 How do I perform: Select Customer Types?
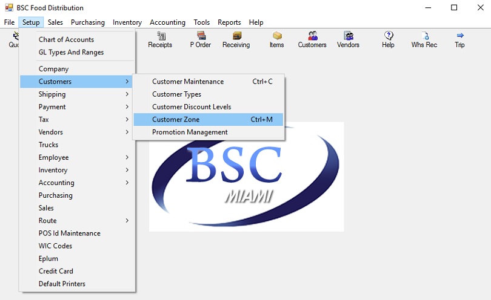(x=209, y=94)
